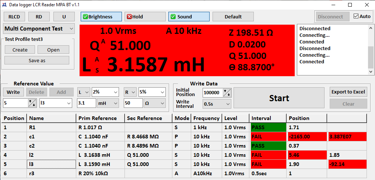The image size is (375, 180).
Task: Click the 50 secondary reference input field
Action: [x=133, y=103]
